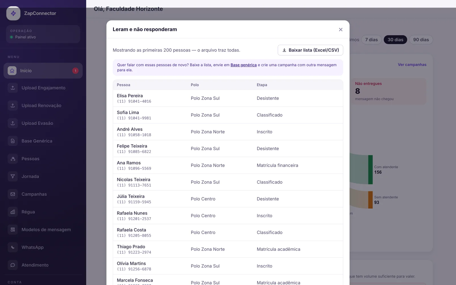Click Rafaela Nunes in the list
This screenshot has height=285, width=456.
(x=132, y=213)
